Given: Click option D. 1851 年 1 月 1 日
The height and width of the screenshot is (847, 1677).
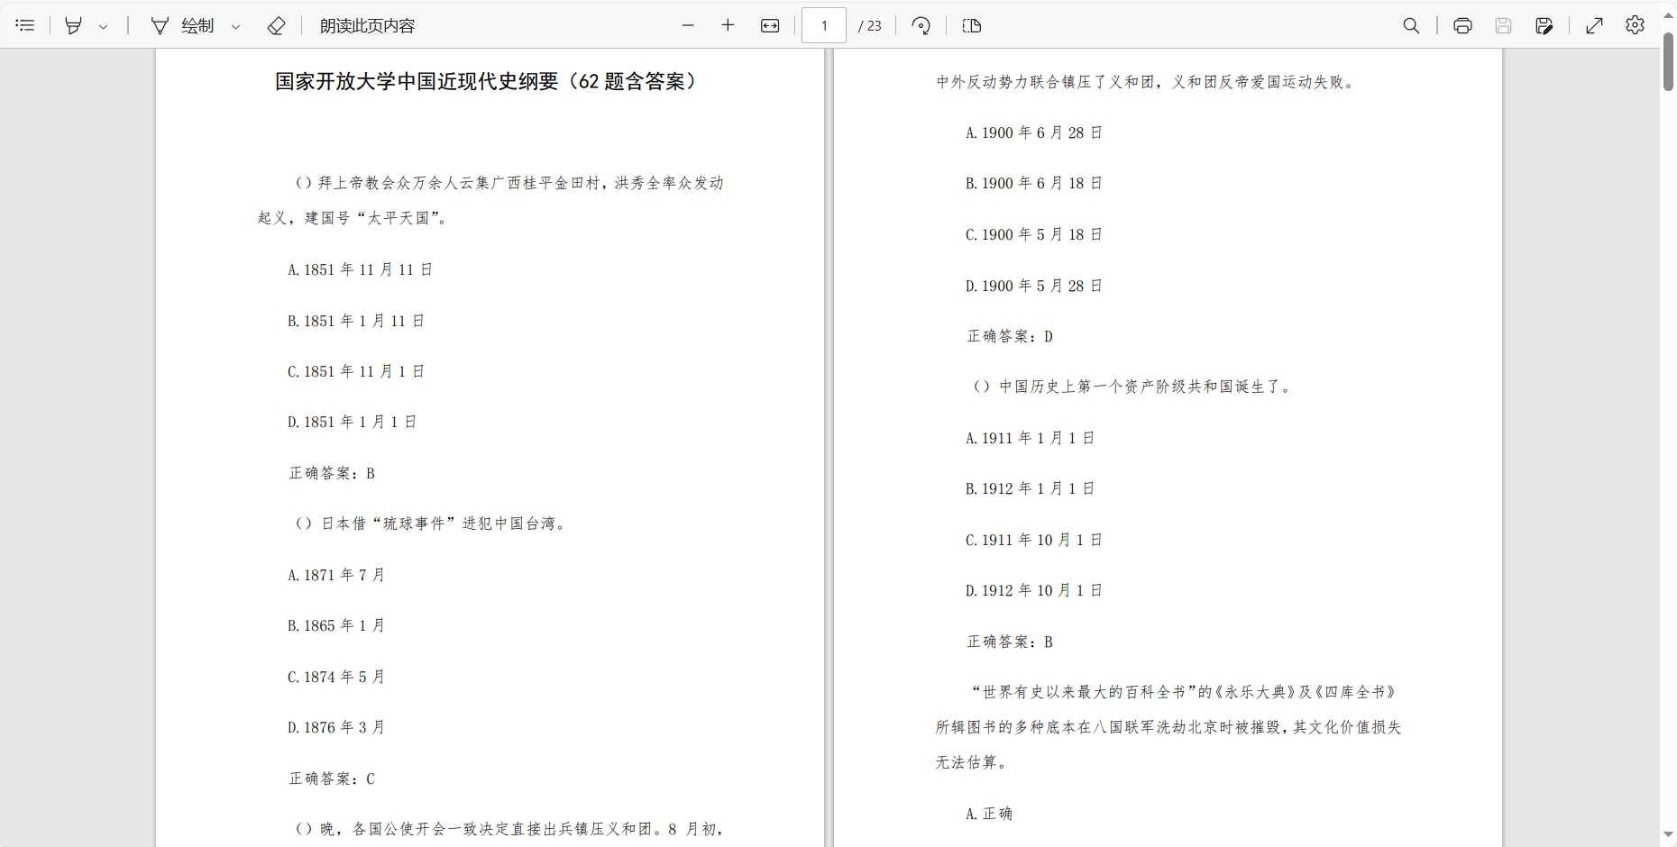Looking at the screenshot, I should [352, 422].
